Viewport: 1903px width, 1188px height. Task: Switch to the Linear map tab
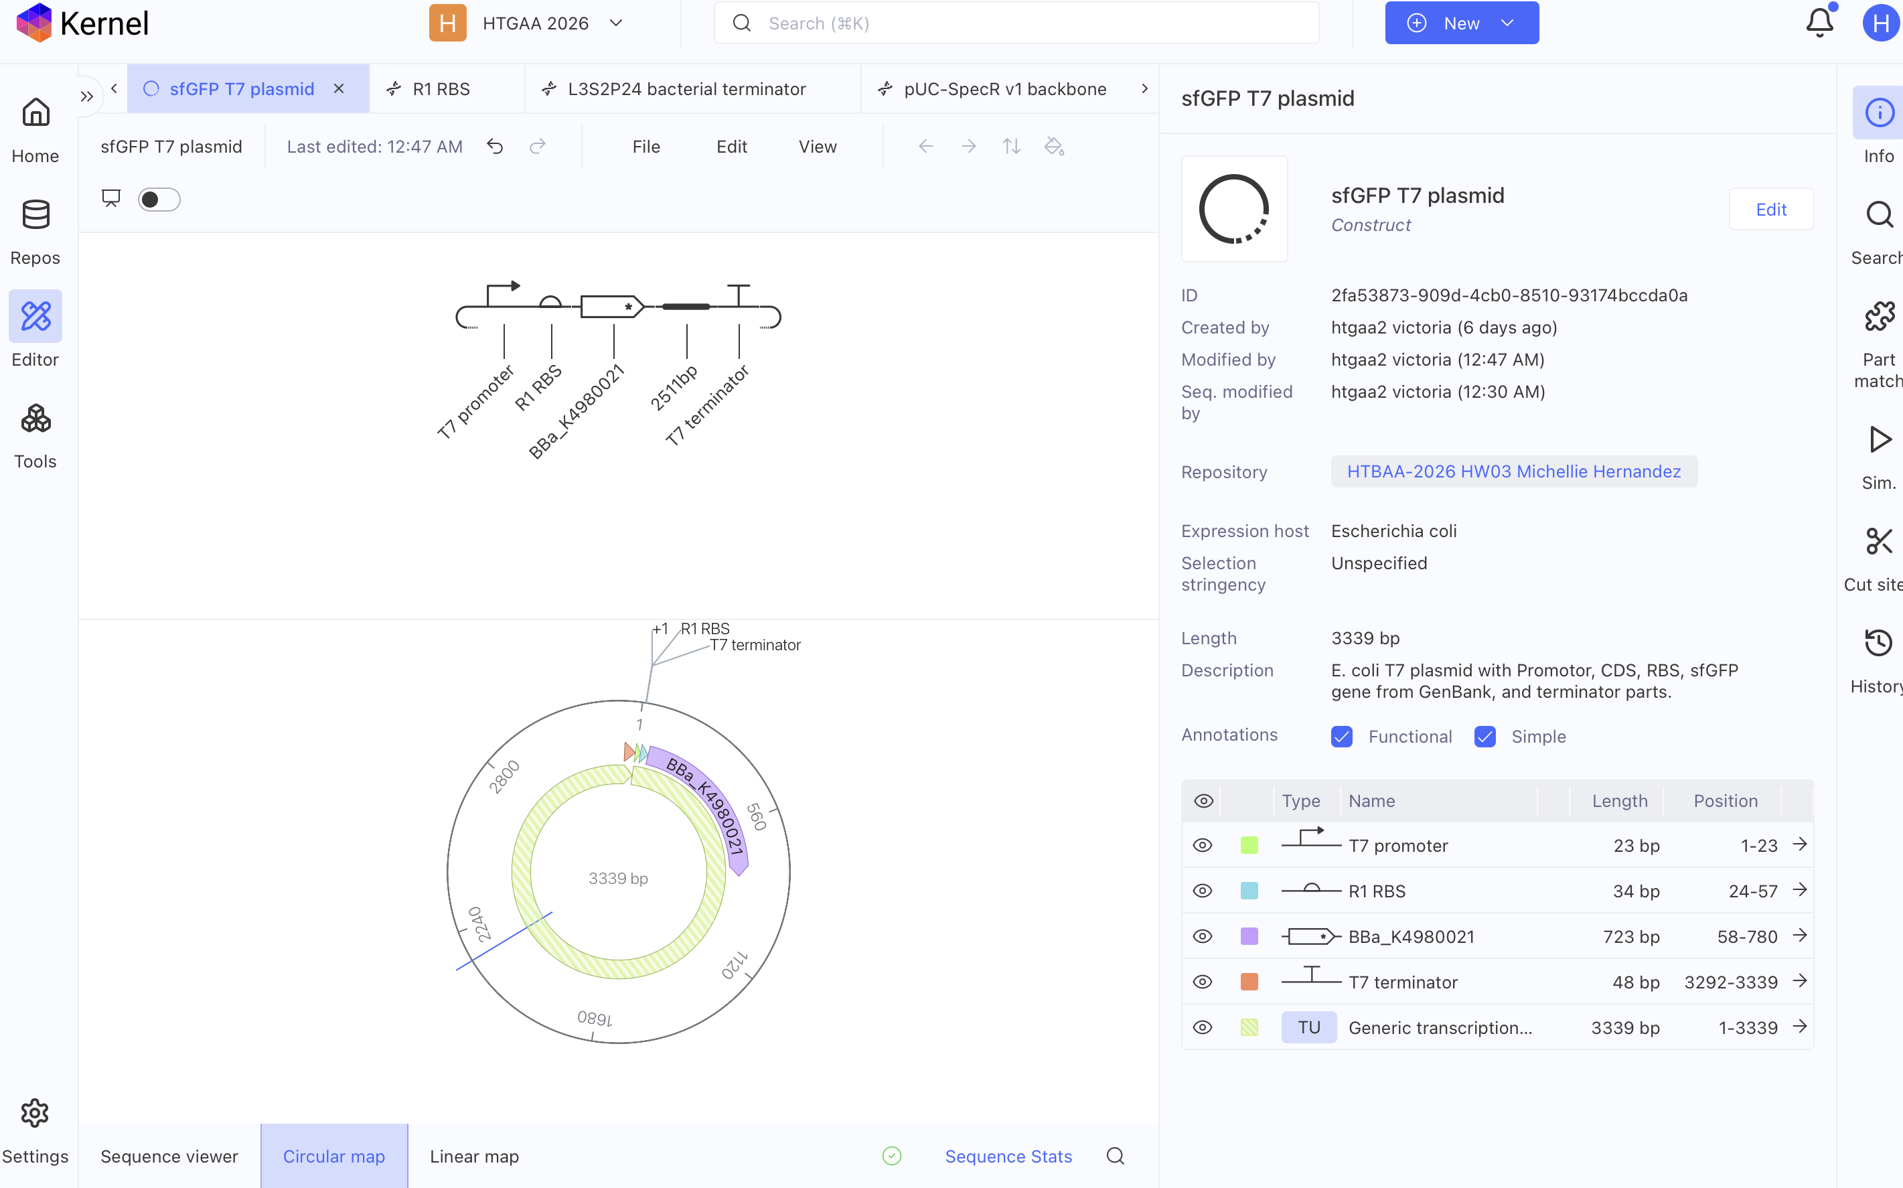pos(473,1156)
